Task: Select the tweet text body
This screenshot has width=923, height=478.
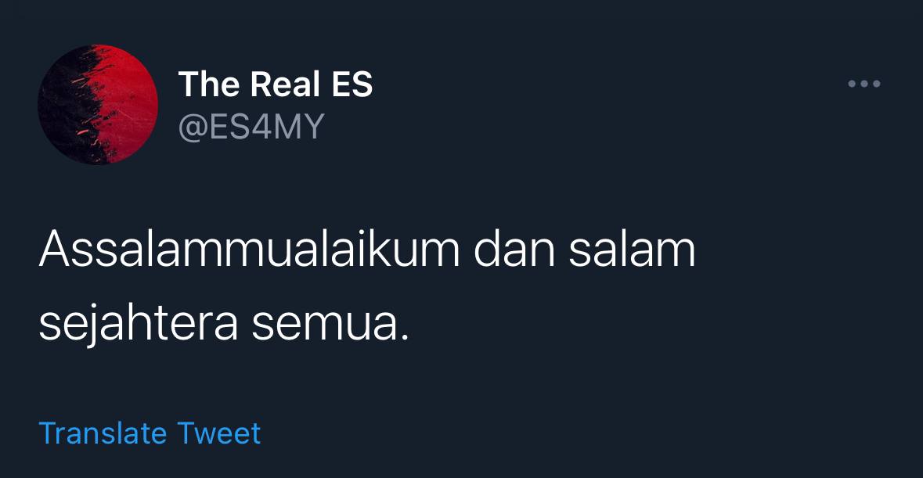Action: coord(366,286)
